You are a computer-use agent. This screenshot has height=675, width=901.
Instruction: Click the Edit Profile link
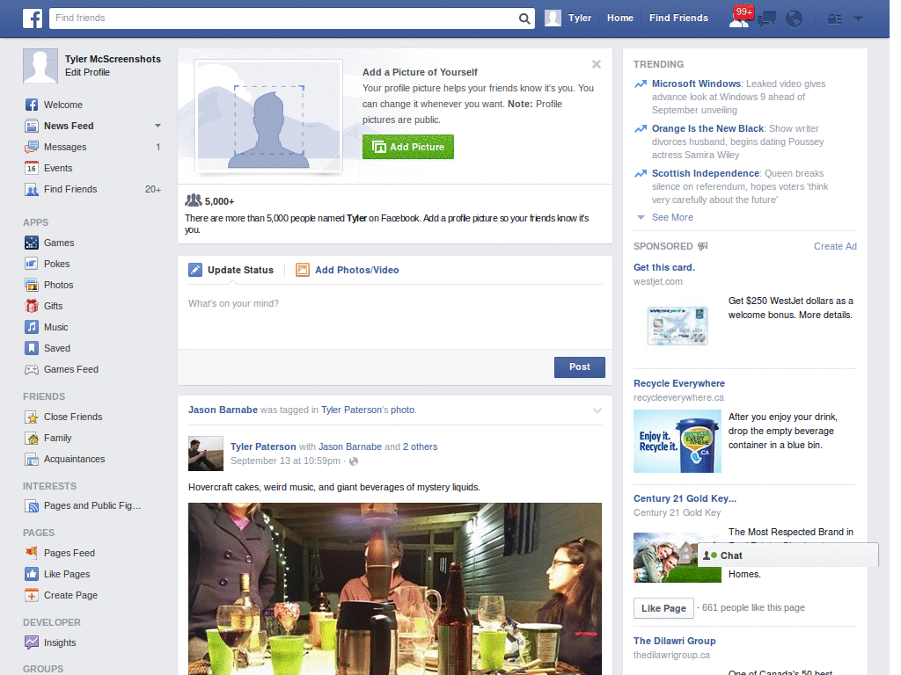coord(87,72)
